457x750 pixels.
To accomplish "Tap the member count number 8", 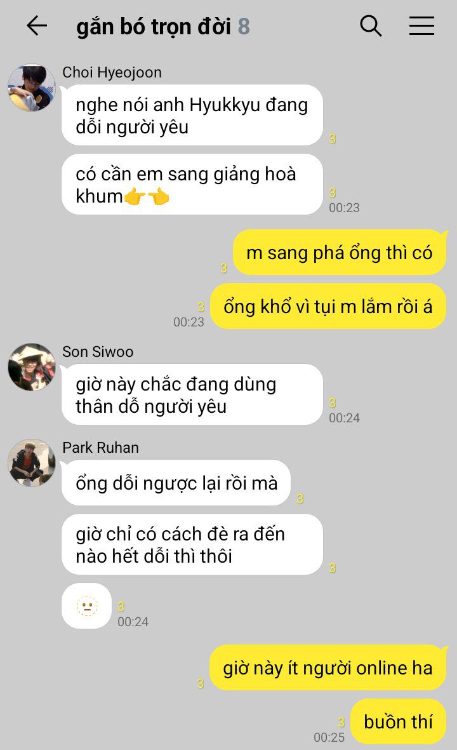I will (244, 26).
